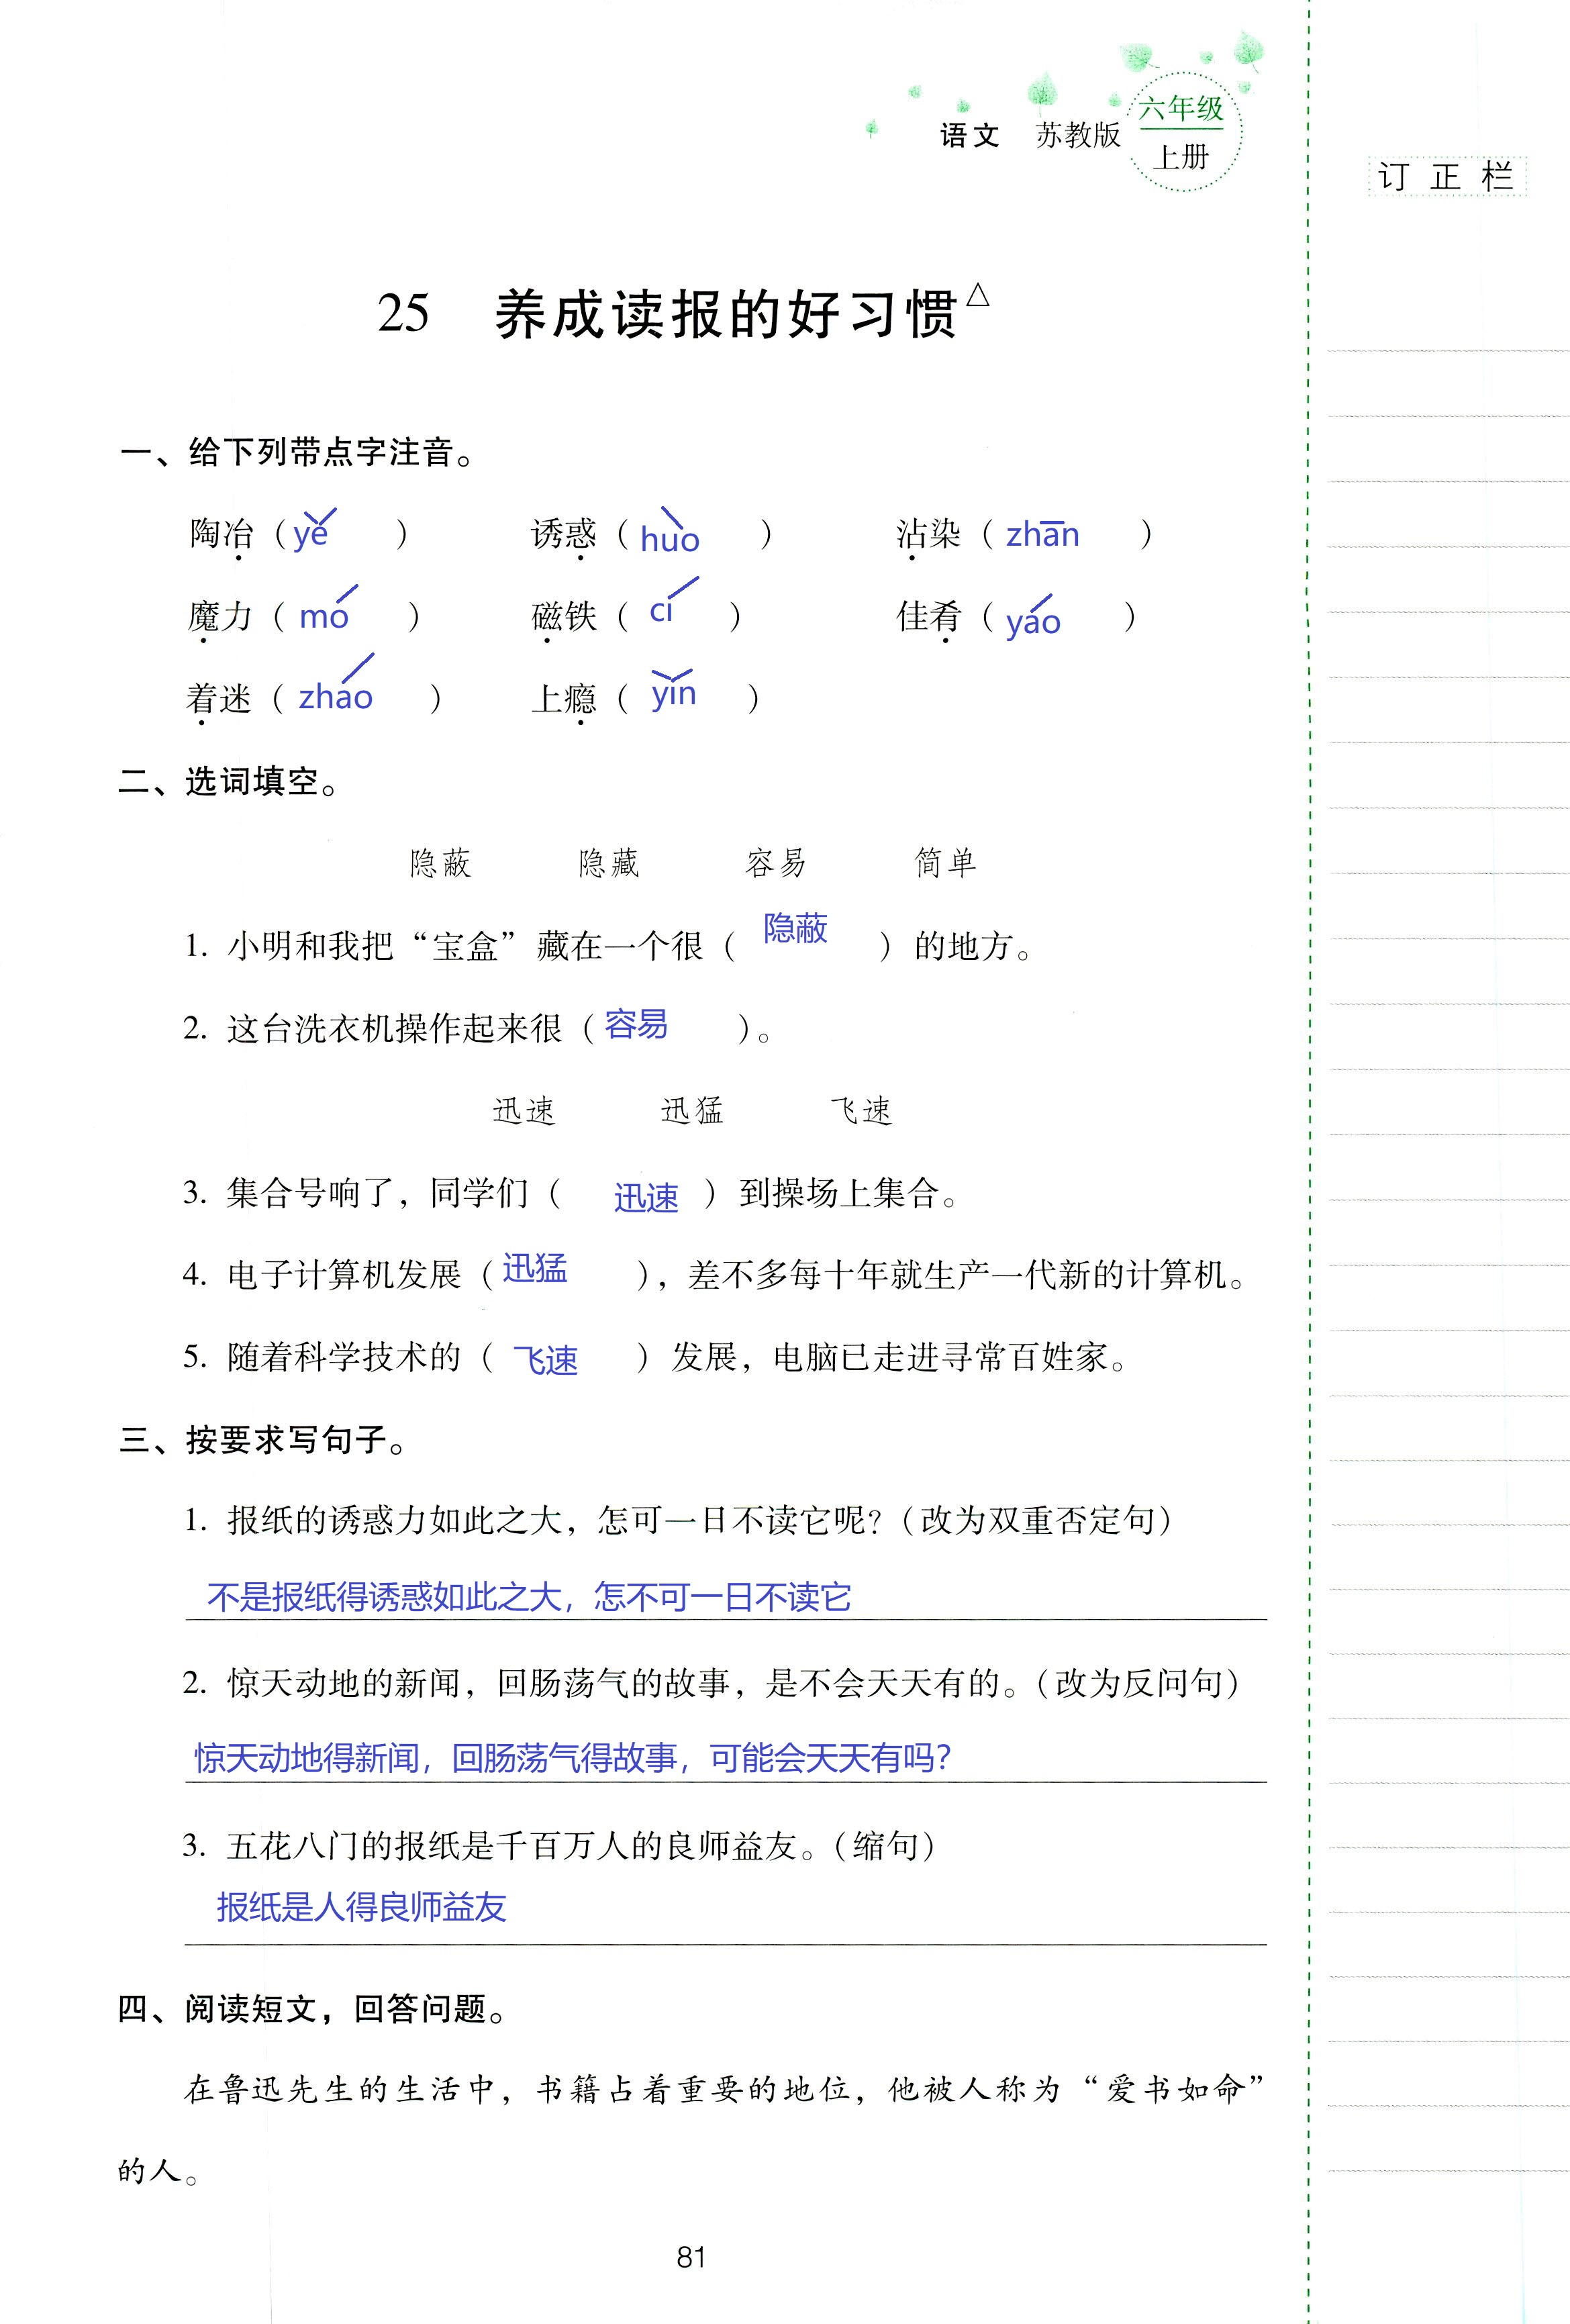Click section heading 二、选词填空
This screenshot has height=2324, width=1570.
(x=228, y=782)
